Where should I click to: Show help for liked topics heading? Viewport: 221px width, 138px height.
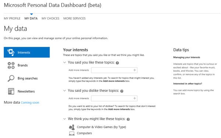[x=117, y=63]
